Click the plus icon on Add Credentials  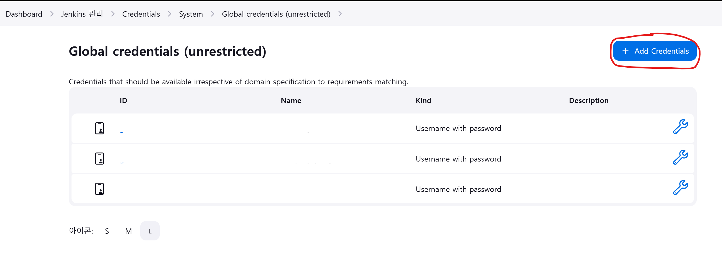pos(625,51)
